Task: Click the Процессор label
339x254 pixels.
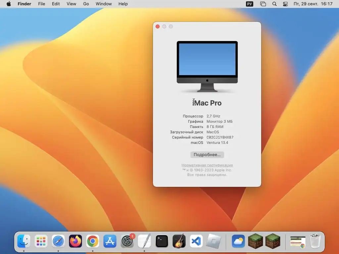Action: [193, 116]
